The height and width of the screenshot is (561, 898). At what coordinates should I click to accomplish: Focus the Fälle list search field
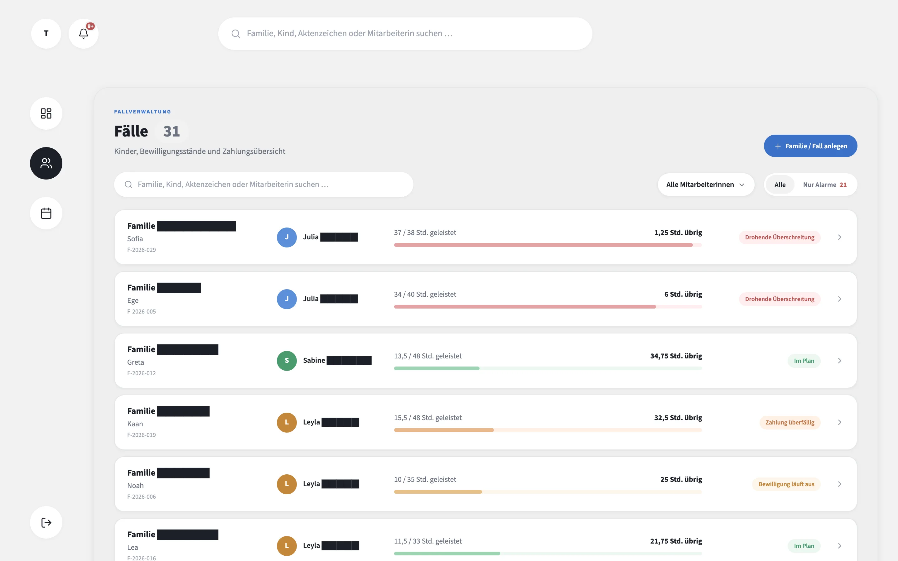263,185
